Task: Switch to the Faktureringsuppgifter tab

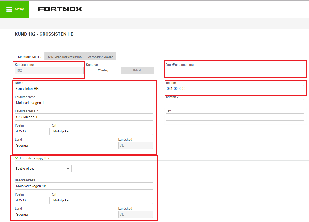Action: (65, 57)
